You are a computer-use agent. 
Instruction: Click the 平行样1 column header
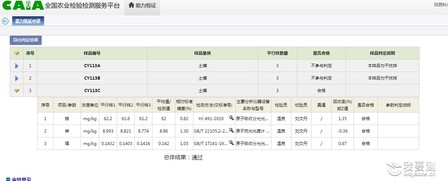tap(108, 105)
